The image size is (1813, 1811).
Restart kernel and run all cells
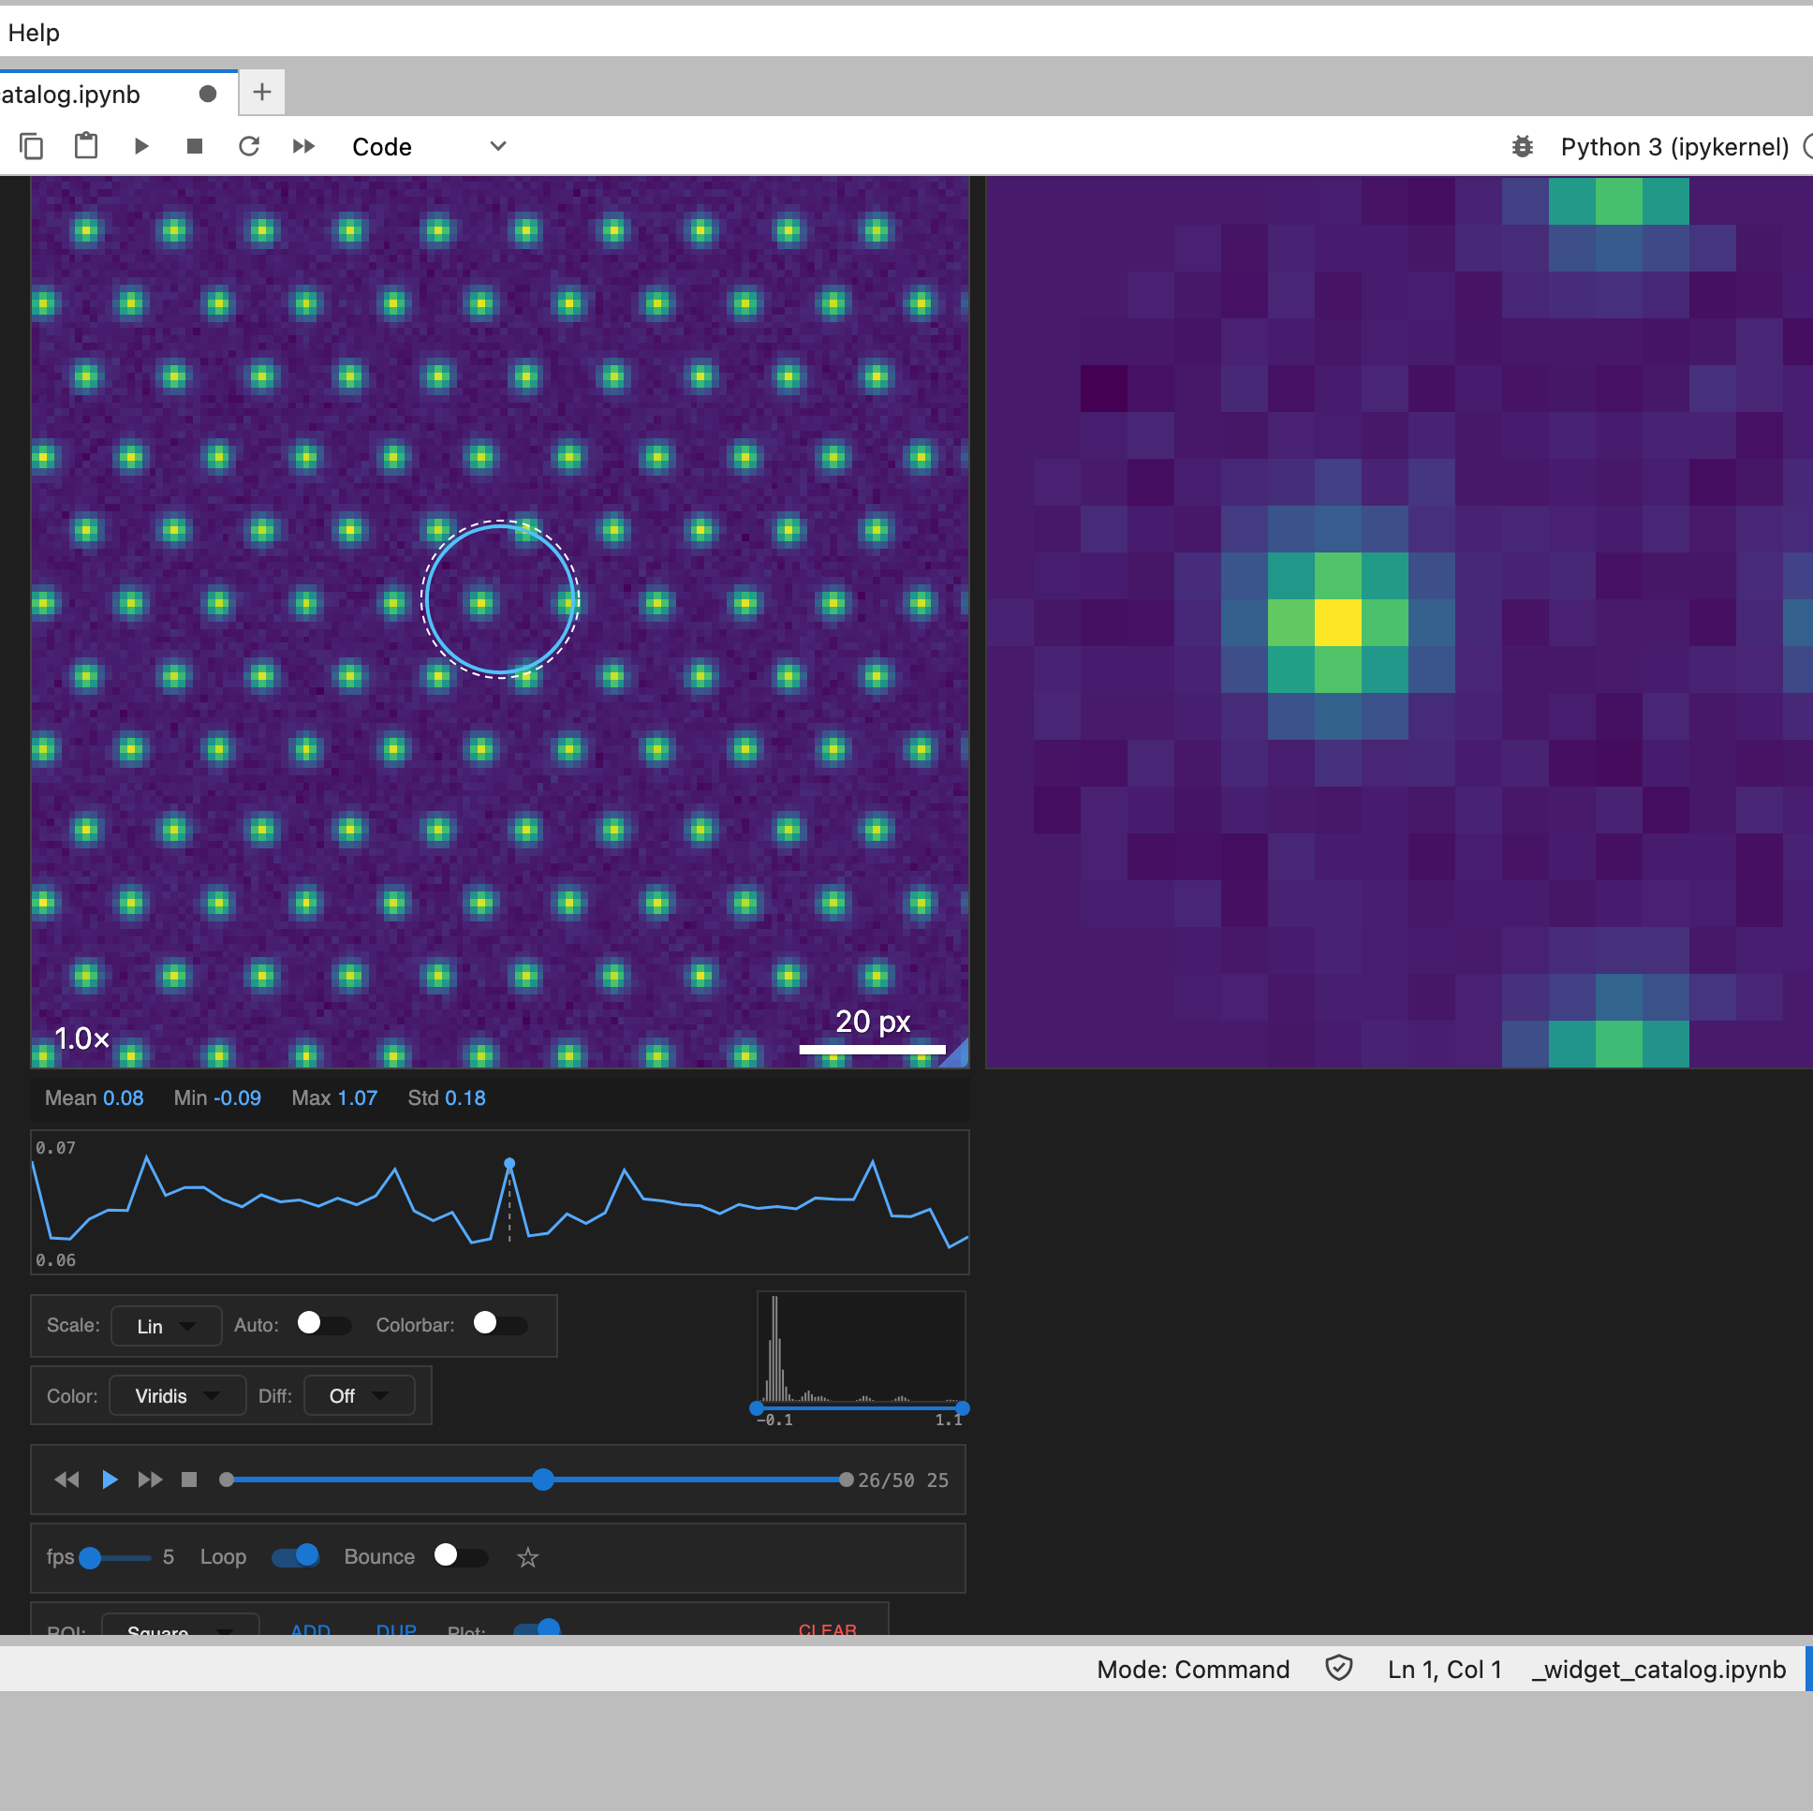click(x=303, y=146)
